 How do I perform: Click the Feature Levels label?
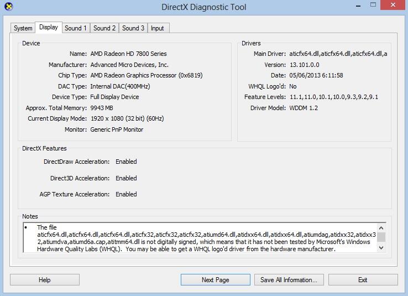click(265, 97)
